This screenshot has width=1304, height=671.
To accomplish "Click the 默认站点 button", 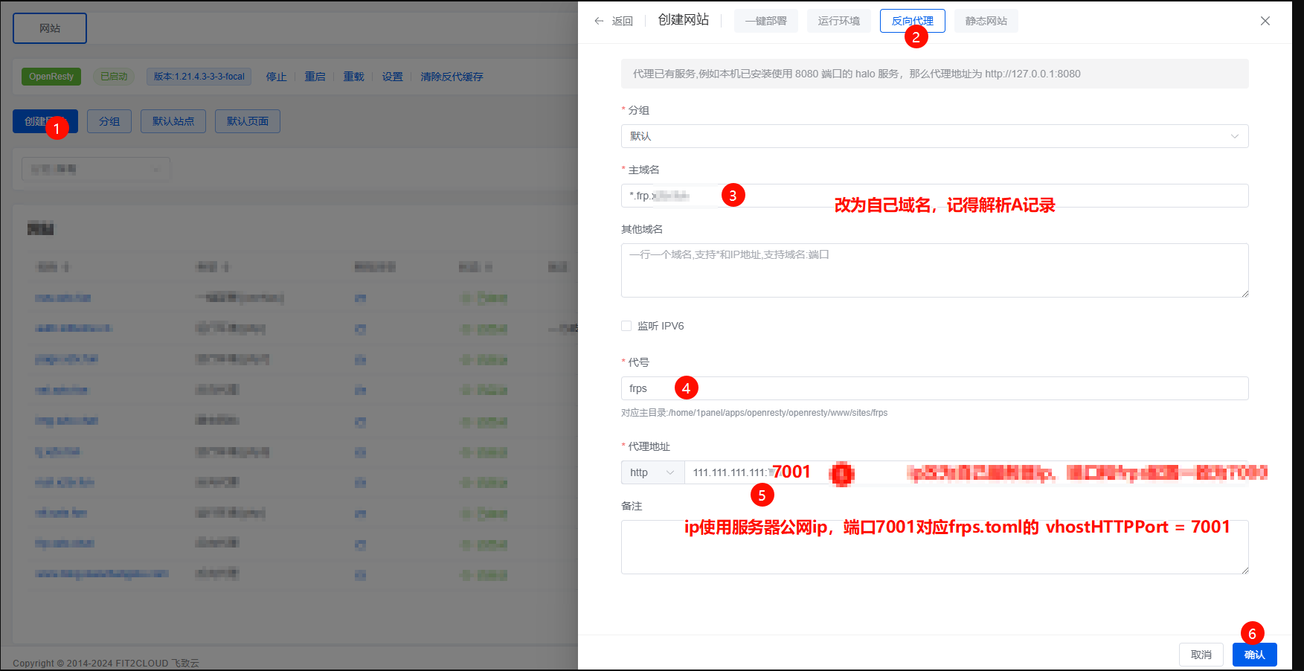I will tap(173, 121).
